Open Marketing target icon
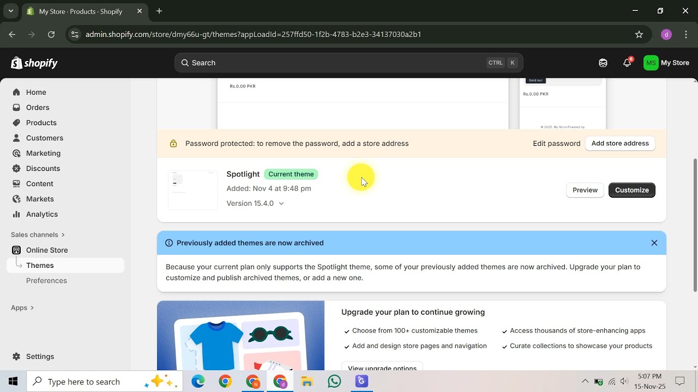This screenshot has width=698, height=392. pos(16,153)
